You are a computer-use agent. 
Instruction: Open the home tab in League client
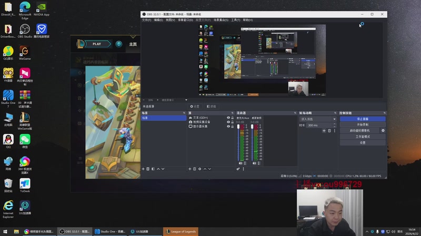point(133,44)
